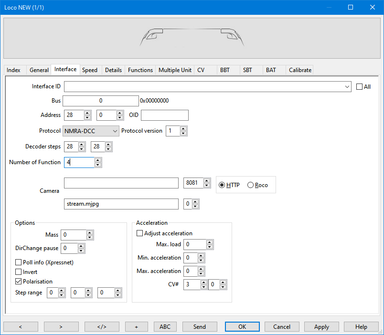Go to next loco with > button

tap(61, 327)
